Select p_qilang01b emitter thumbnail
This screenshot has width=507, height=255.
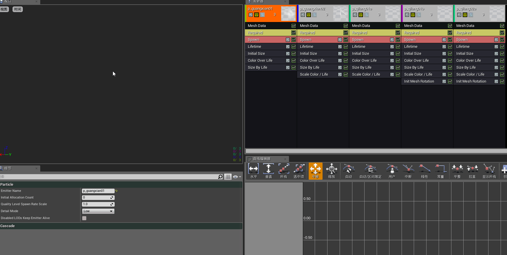(445, 13)
